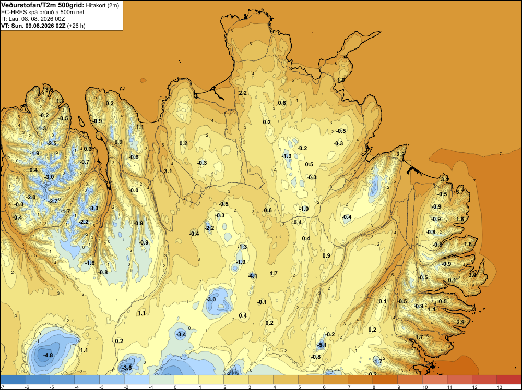Click the title text 'Veðurstofan/T2m 500grid:'
Image resolution: width=522 pixels, height=390 pixels.
pyautogui.click(x=43, y=5)
